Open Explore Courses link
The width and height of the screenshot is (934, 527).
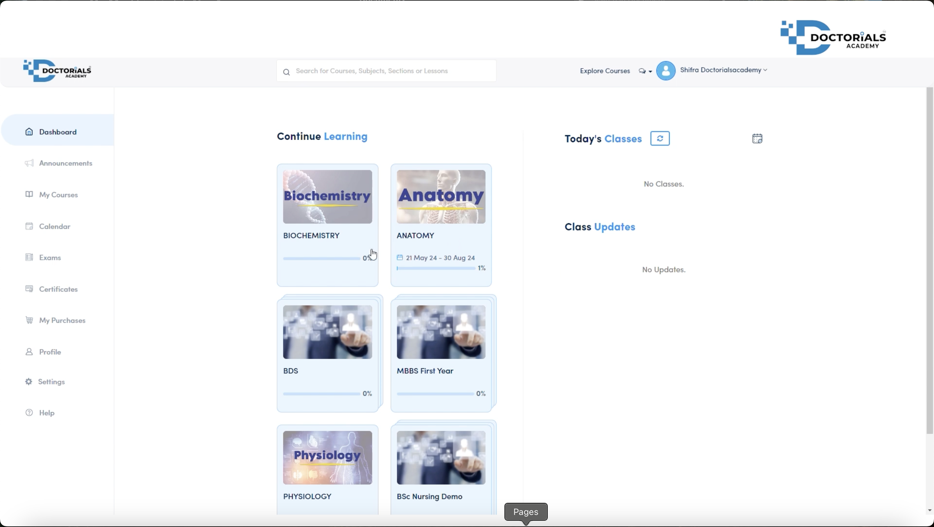point(605,71)
